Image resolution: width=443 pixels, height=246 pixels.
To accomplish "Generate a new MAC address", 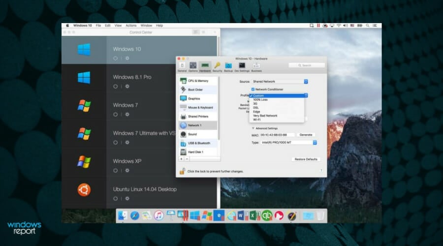I will 306,135.
